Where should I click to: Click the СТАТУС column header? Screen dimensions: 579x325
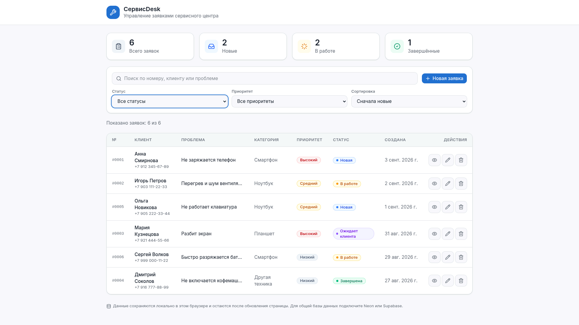coord(341,140)
